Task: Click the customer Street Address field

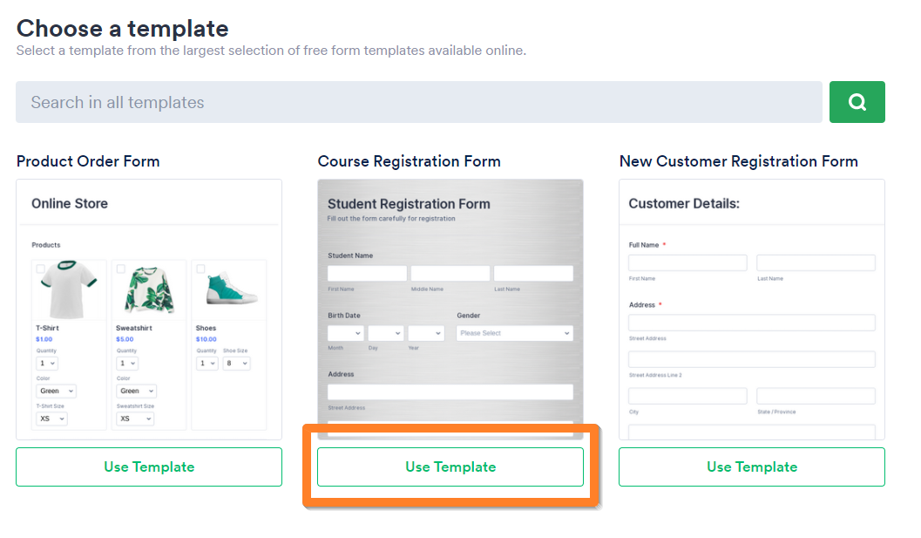Action: click(x=751, y=323)
